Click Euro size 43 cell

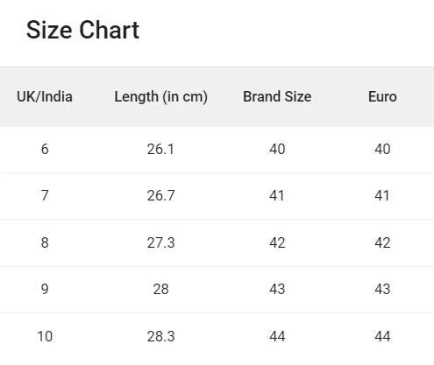(382, 289)
